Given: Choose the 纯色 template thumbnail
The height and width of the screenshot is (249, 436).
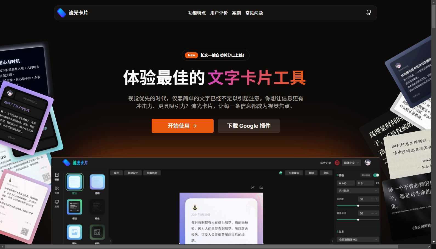Looking at the screenshot, I should [x=97, y=207].
